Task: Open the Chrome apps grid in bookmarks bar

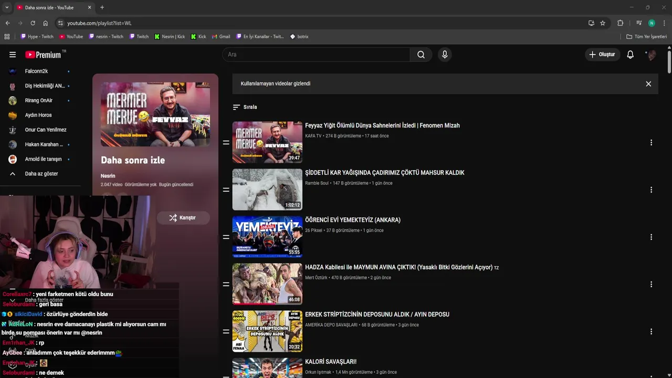Action: pyautogui.click(x=7, y=37)
